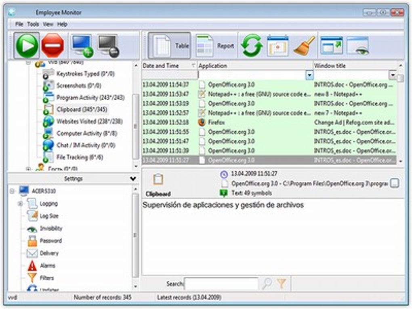The width and height of the screenshot is (412, 309).
Task: Click the search magnifier icon
Action: tap(267, 284)
